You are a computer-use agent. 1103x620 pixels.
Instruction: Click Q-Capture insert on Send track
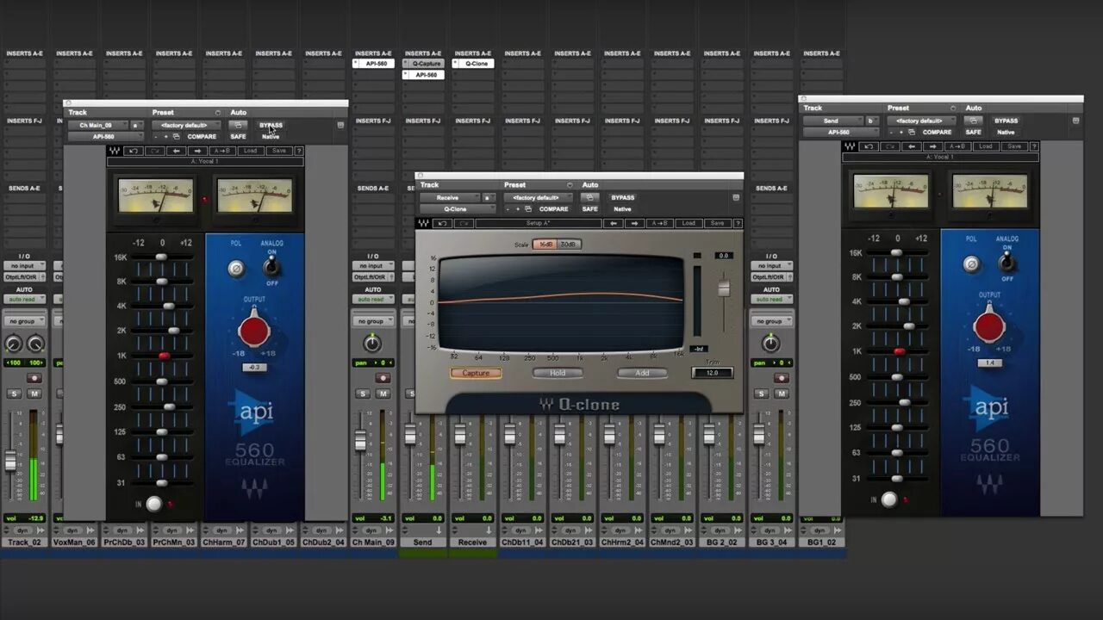426,64
